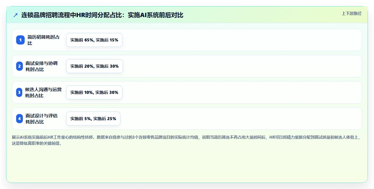374x189 pixels.
Task: Click the 上下游路径 label in header
Action: pos(351,13)
